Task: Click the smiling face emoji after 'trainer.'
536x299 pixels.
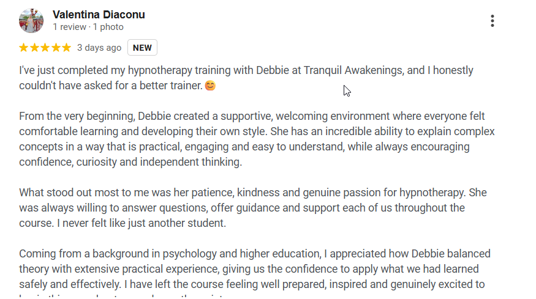Action: 210,86
